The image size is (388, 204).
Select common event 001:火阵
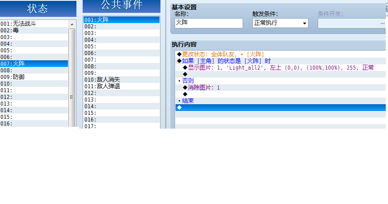click(x=121, y=20)
